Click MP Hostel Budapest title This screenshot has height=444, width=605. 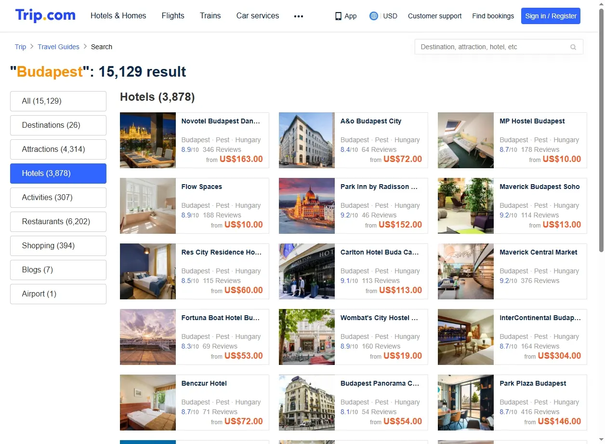(532, 121)
